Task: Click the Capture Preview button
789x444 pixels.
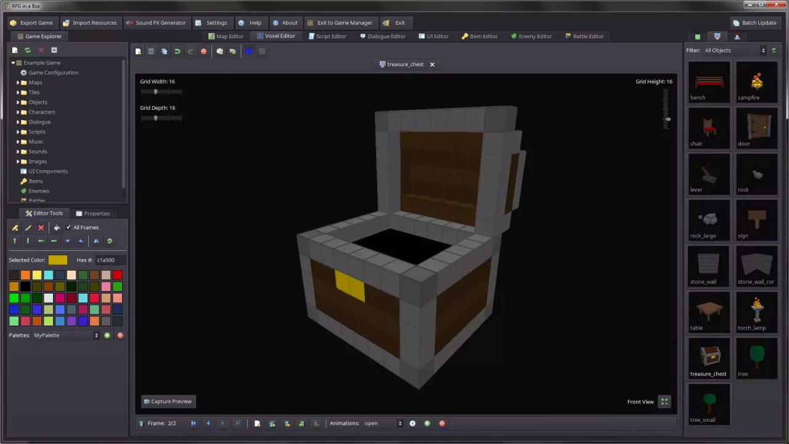Action: click(168, 401)
